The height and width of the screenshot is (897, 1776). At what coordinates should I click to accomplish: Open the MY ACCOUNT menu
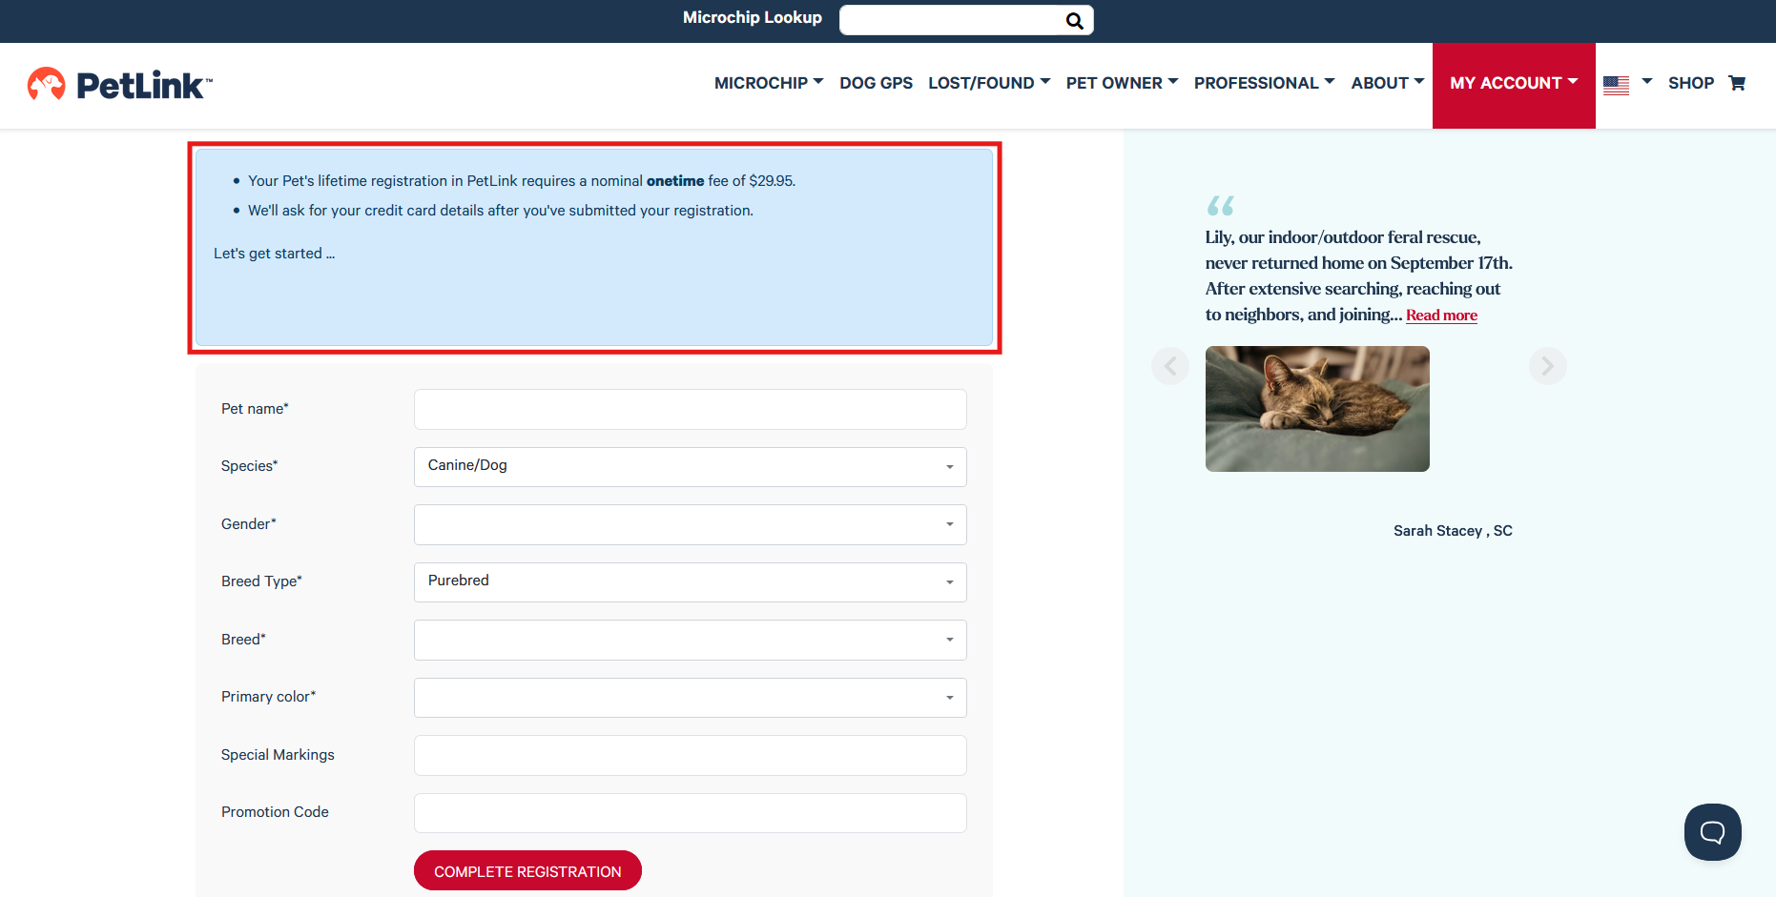pyautogui.click(x=1514, y=85)
